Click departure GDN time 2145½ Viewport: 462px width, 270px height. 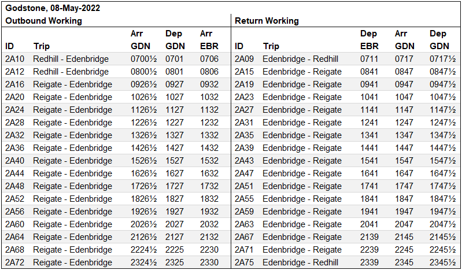pos(443,237)
